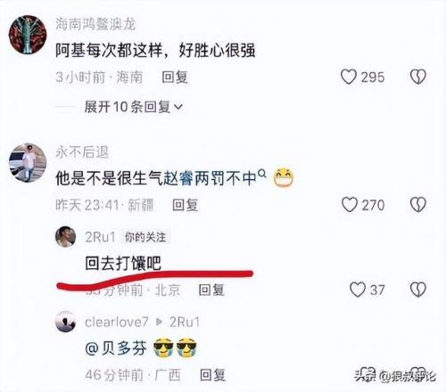
Task: Dislike the comment with 295 likes
Action: click(x=418, y=77)
